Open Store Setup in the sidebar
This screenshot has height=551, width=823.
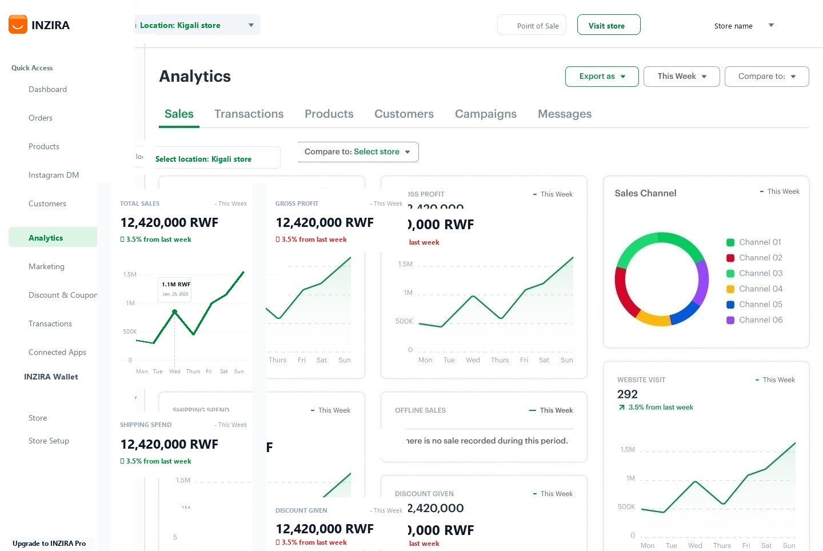(x=49, y=441)
